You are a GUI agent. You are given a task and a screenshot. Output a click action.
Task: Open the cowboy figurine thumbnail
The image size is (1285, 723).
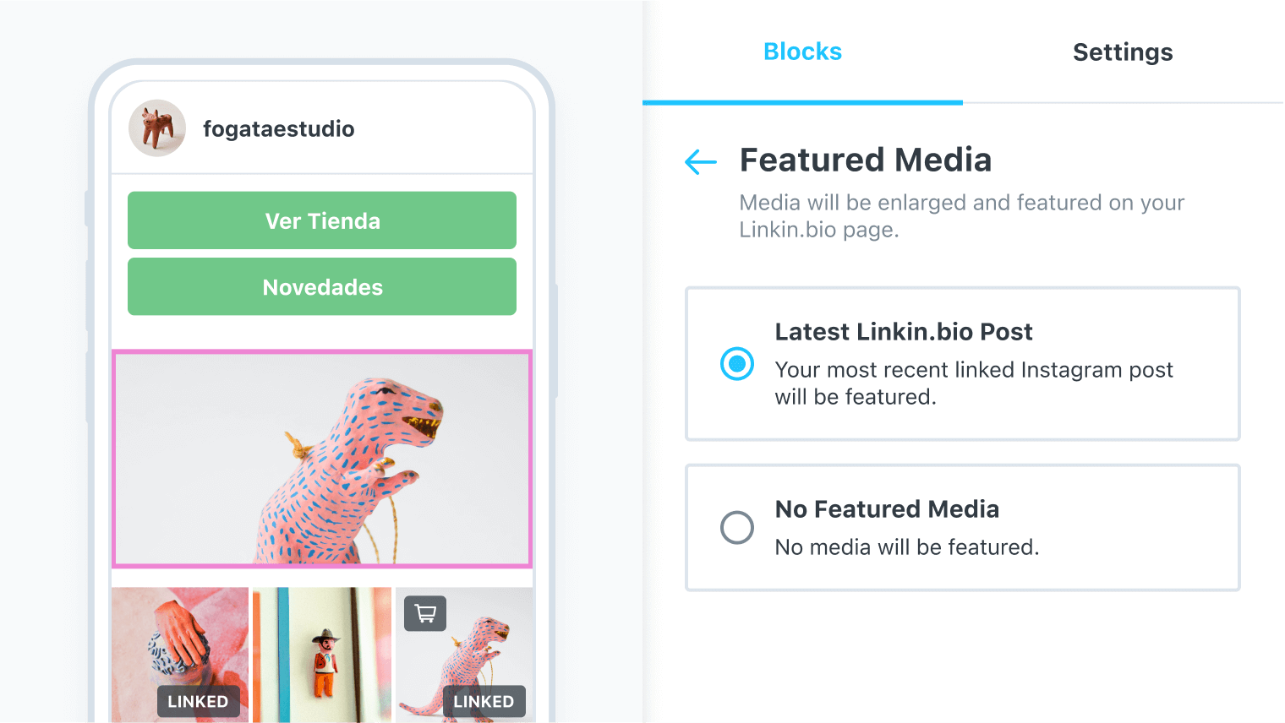(322, 655)
